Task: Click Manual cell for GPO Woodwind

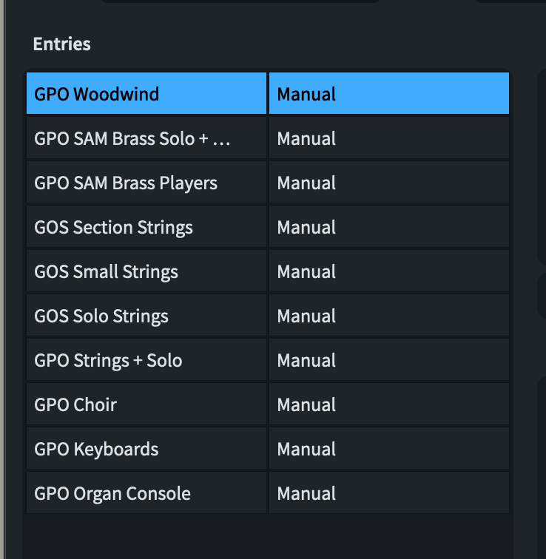Action: (388, 94)
